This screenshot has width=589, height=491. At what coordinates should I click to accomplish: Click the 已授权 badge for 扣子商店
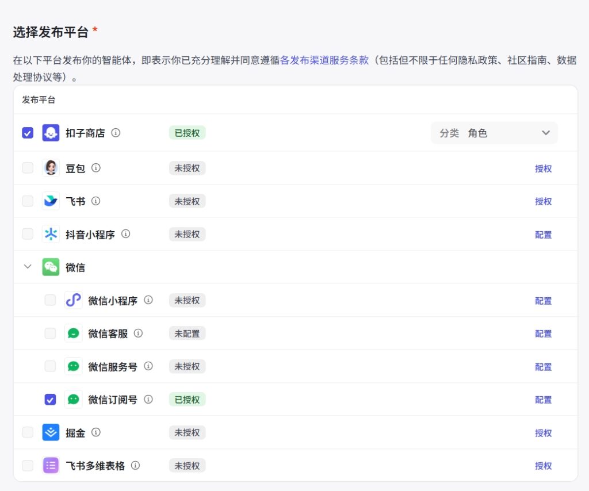[187, 133]
